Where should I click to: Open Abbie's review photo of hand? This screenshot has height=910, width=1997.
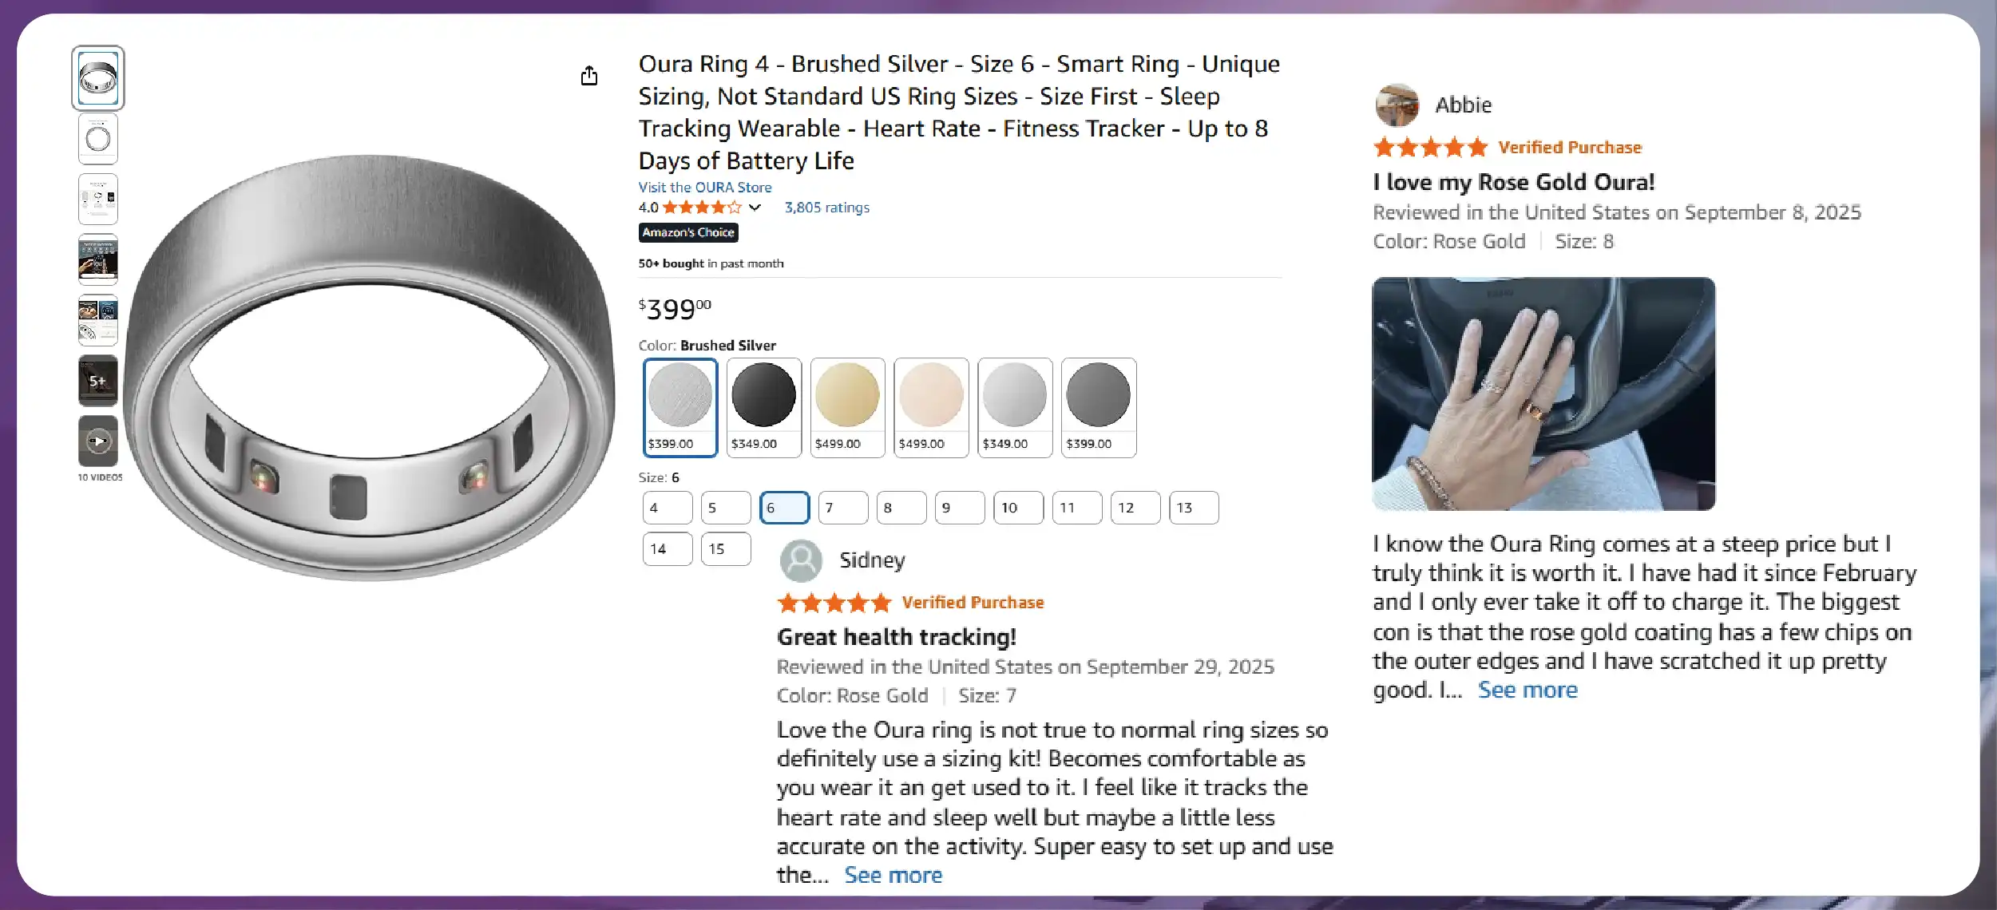click(x=1543, y=394)
